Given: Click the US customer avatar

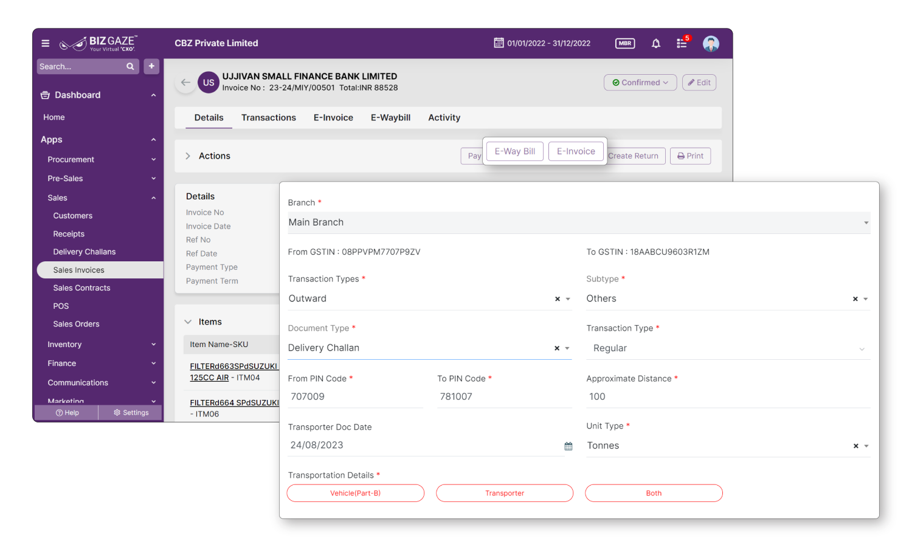Looking at the screenshot, I should [x=209, y=83].
